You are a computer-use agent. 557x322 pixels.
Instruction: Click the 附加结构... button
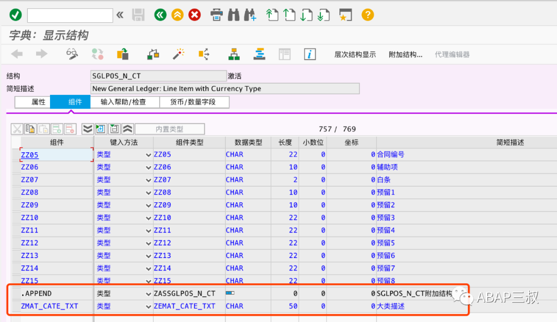click(405, 54)
